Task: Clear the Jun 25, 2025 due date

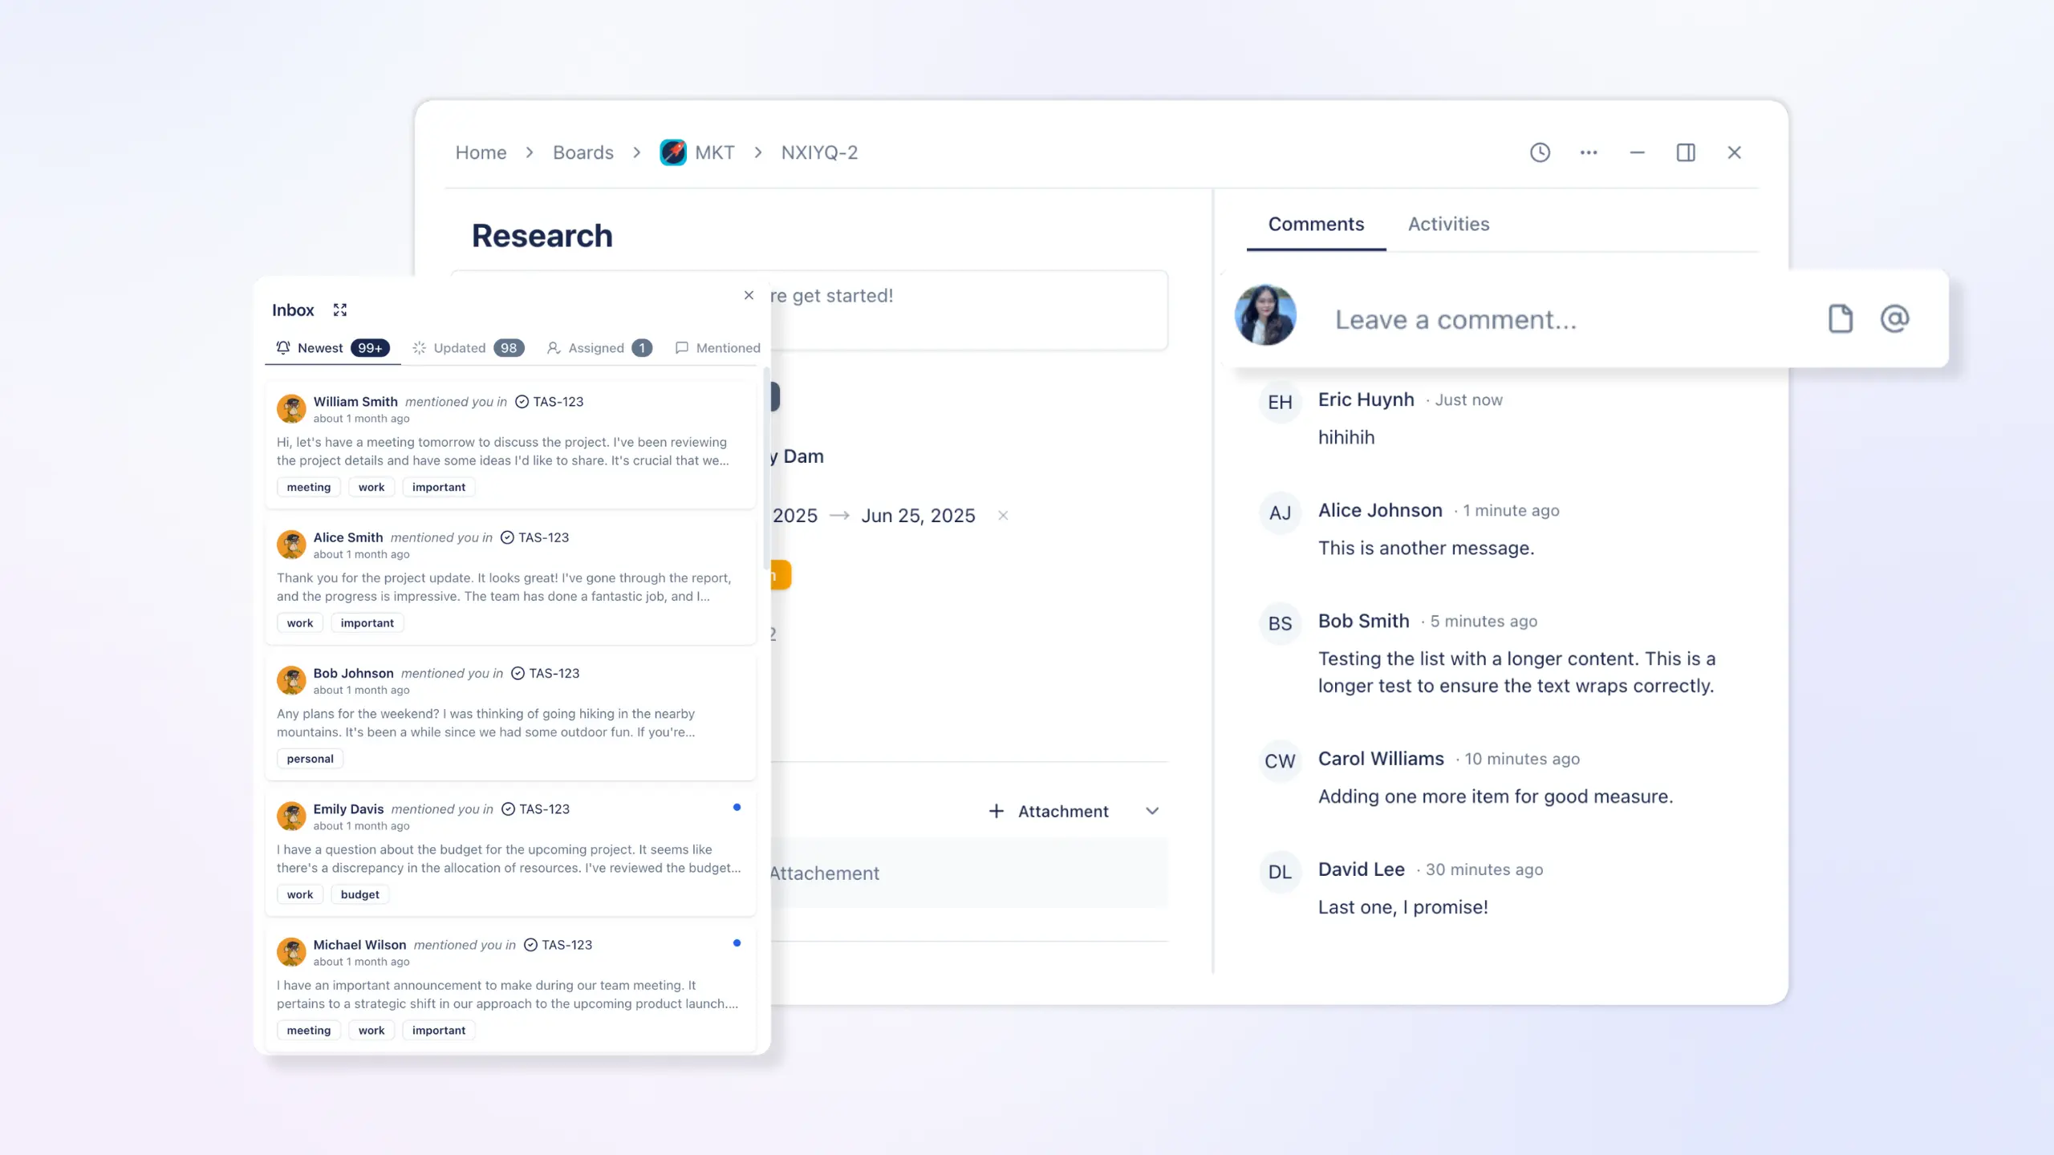Action: pyautogui.click(x=1002, y=516)
